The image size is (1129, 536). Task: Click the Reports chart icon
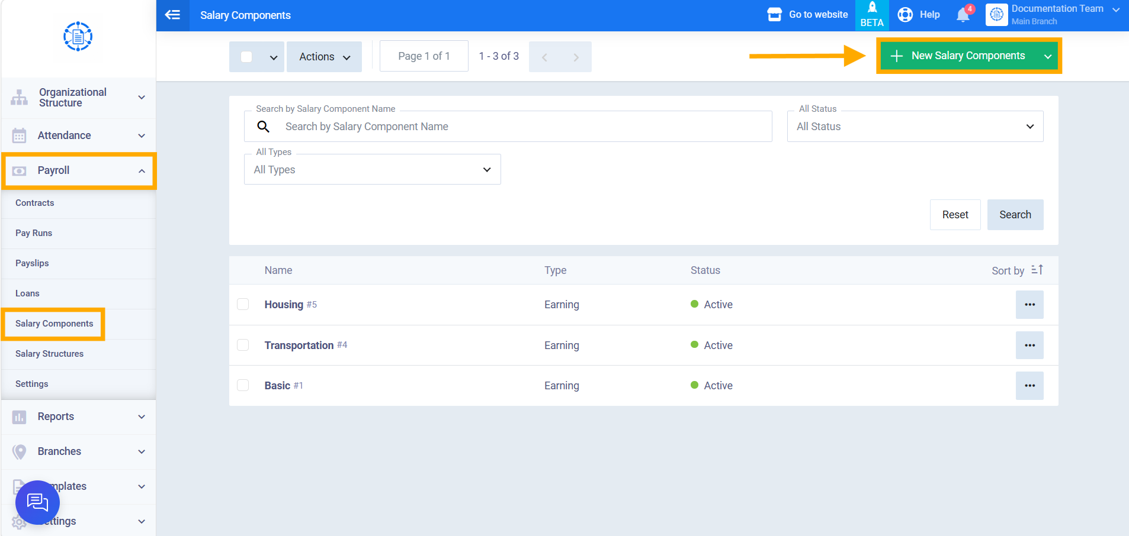coord(20,417)
